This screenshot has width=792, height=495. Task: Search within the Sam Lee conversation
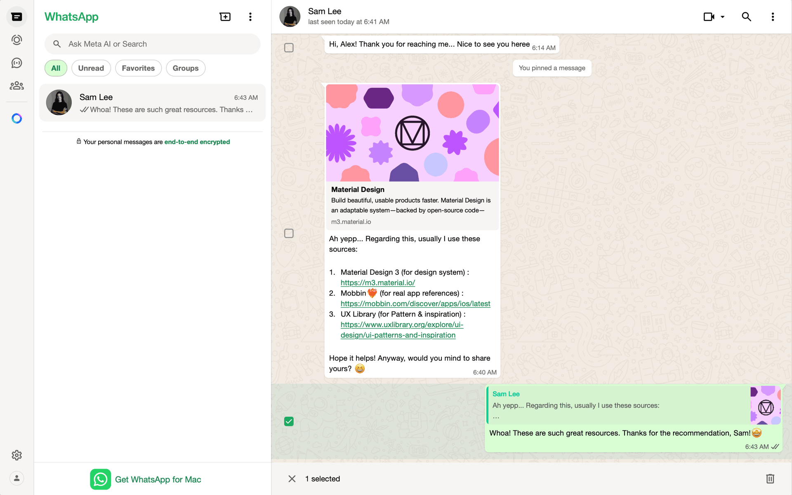coord(746,17)
